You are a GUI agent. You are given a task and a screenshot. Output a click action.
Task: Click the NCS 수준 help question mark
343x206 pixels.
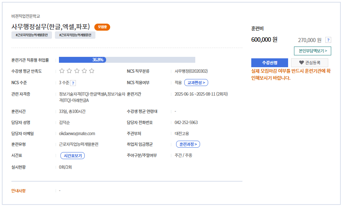[73, 83]
